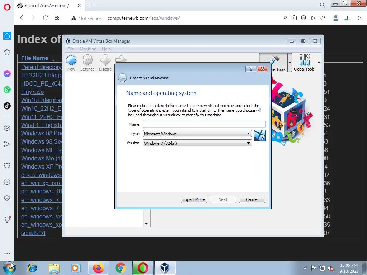Click the Parent directory link

(42, 67)
